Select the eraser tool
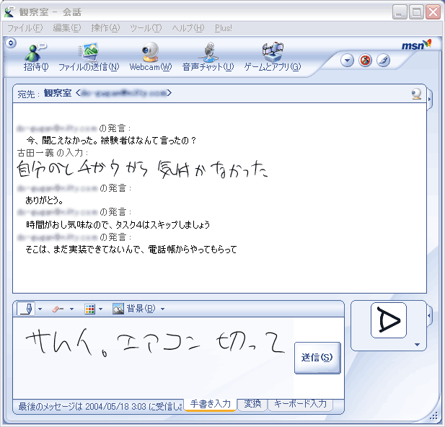This screenshot has width=445, height=427. pos(58,309)
